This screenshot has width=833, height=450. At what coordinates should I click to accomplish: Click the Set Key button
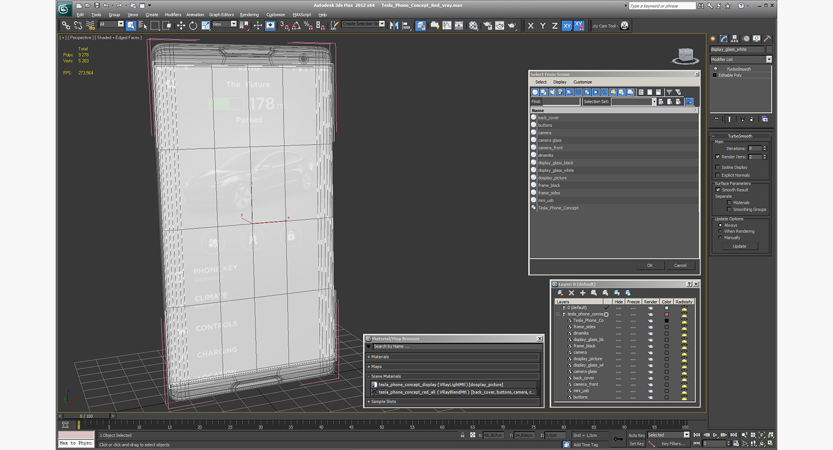(x=636, y=444)
